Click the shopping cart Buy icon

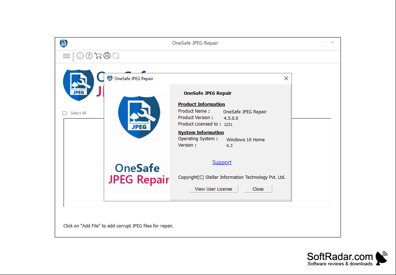pyautogui.click(x=98, y=56)
